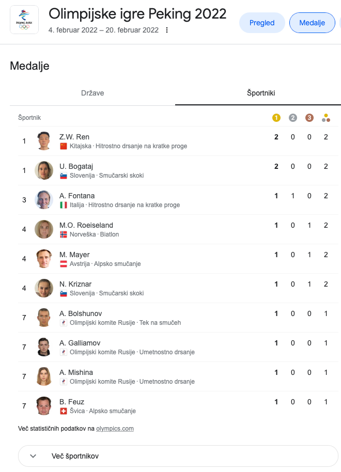Select the A. Bolshunov row
The image size is (341, 472).
point(178,318)
